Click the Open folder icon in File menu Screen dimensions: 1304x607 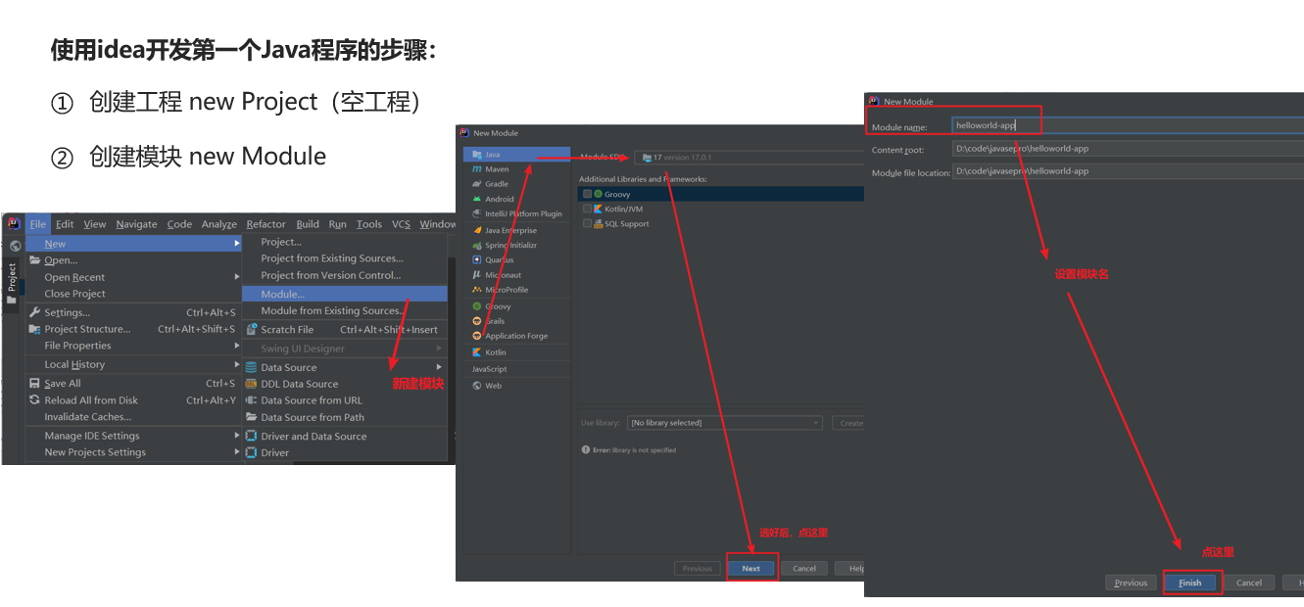(35, 260)
